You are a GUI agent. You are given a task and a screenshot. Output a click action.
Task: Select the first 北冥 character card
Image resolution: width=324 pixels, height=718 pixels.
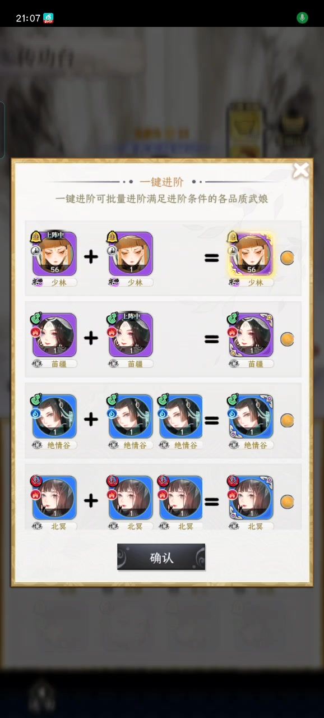[x=54, y=498]
